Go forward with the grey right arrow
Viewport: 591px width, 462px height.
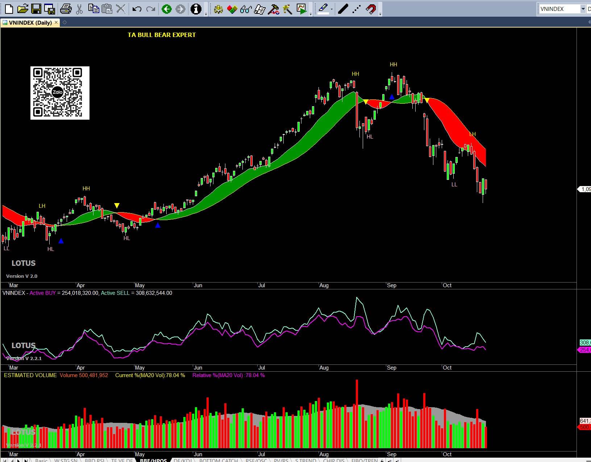[180, 9]
